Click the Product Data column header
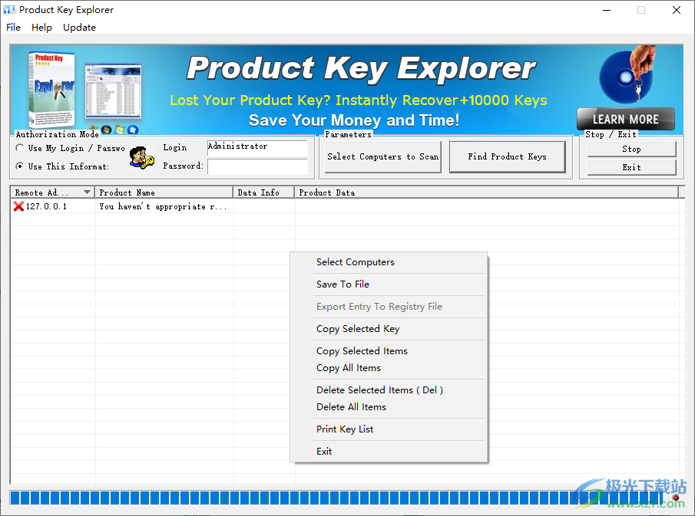 [486, 192]
